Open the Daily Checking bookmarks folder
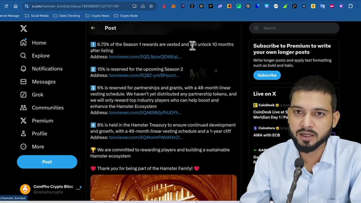Image resolution: width=361 pixels, height=203 pixels. pyautogui.click(x=67, y=16)
